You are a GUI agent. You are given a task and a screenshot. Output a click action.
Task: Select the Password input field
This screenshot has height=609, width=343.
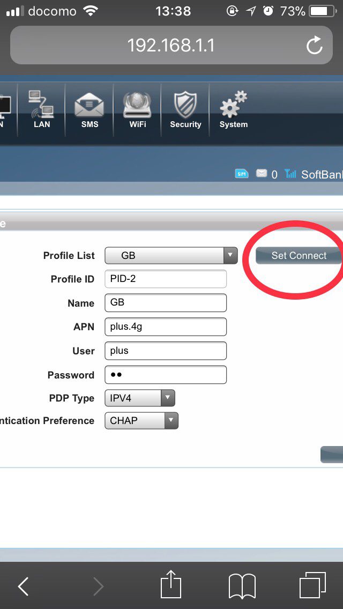pyautogui.click(x=166, y=375)
